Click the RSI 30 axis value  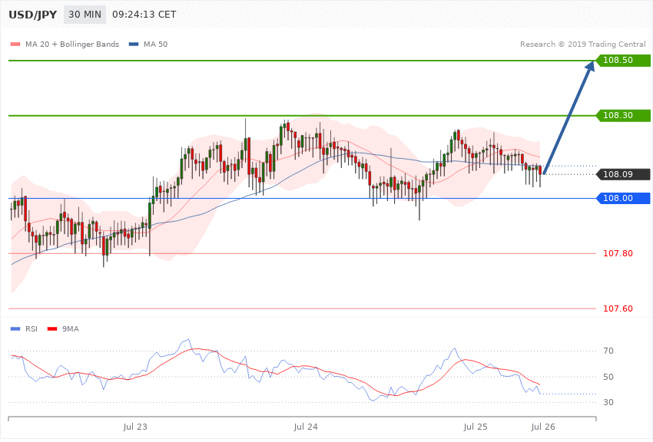pyautogui.click(x=608, y=402)
